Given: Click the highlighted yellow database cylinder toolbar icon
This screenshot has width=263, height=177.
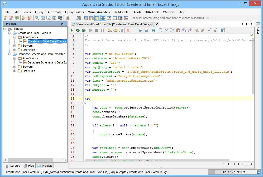Looking at the screenshot, I should point(97,18).
